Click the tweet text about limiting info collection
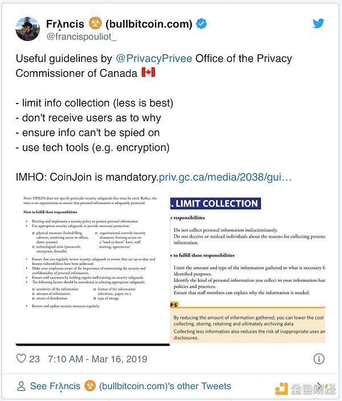The height and width of the screenshot is (401, 342). (94, 103)
